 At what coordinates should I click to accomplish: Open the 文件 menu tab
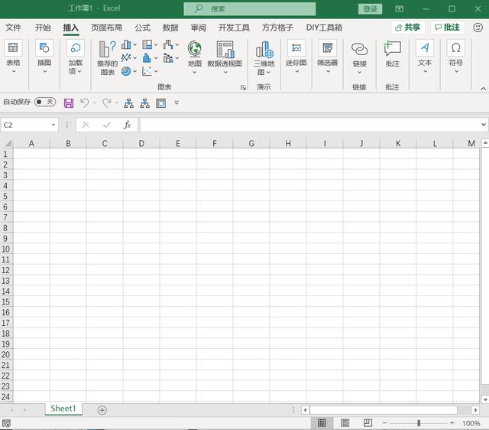(13, 28)
